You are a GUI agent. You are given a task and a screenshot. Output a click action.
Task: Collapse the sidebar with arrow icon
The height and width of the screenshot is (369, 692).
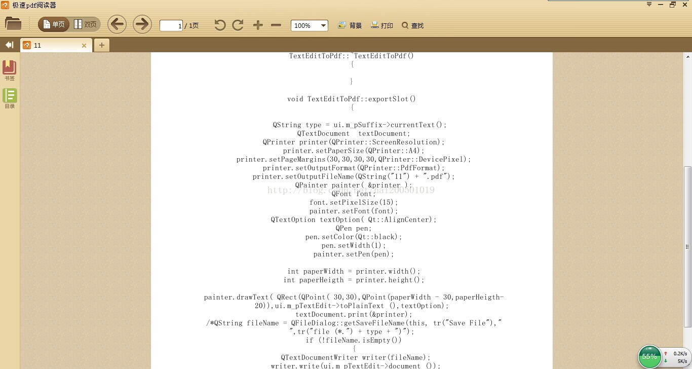coord(9,45)
